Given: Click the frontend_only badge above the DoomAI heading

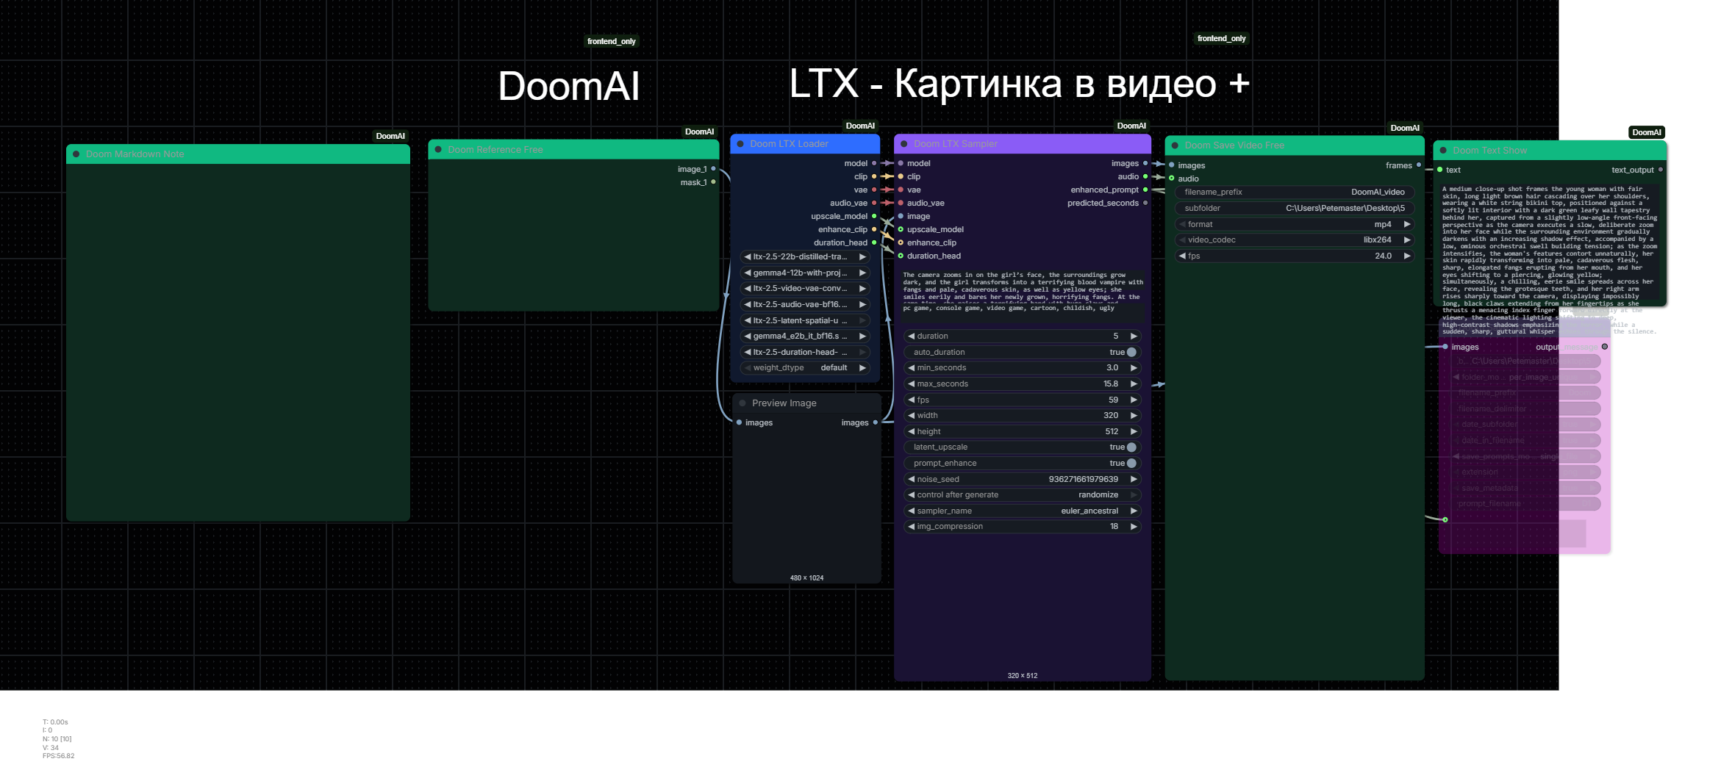Looking at the screenshot, I should [611, 41].
